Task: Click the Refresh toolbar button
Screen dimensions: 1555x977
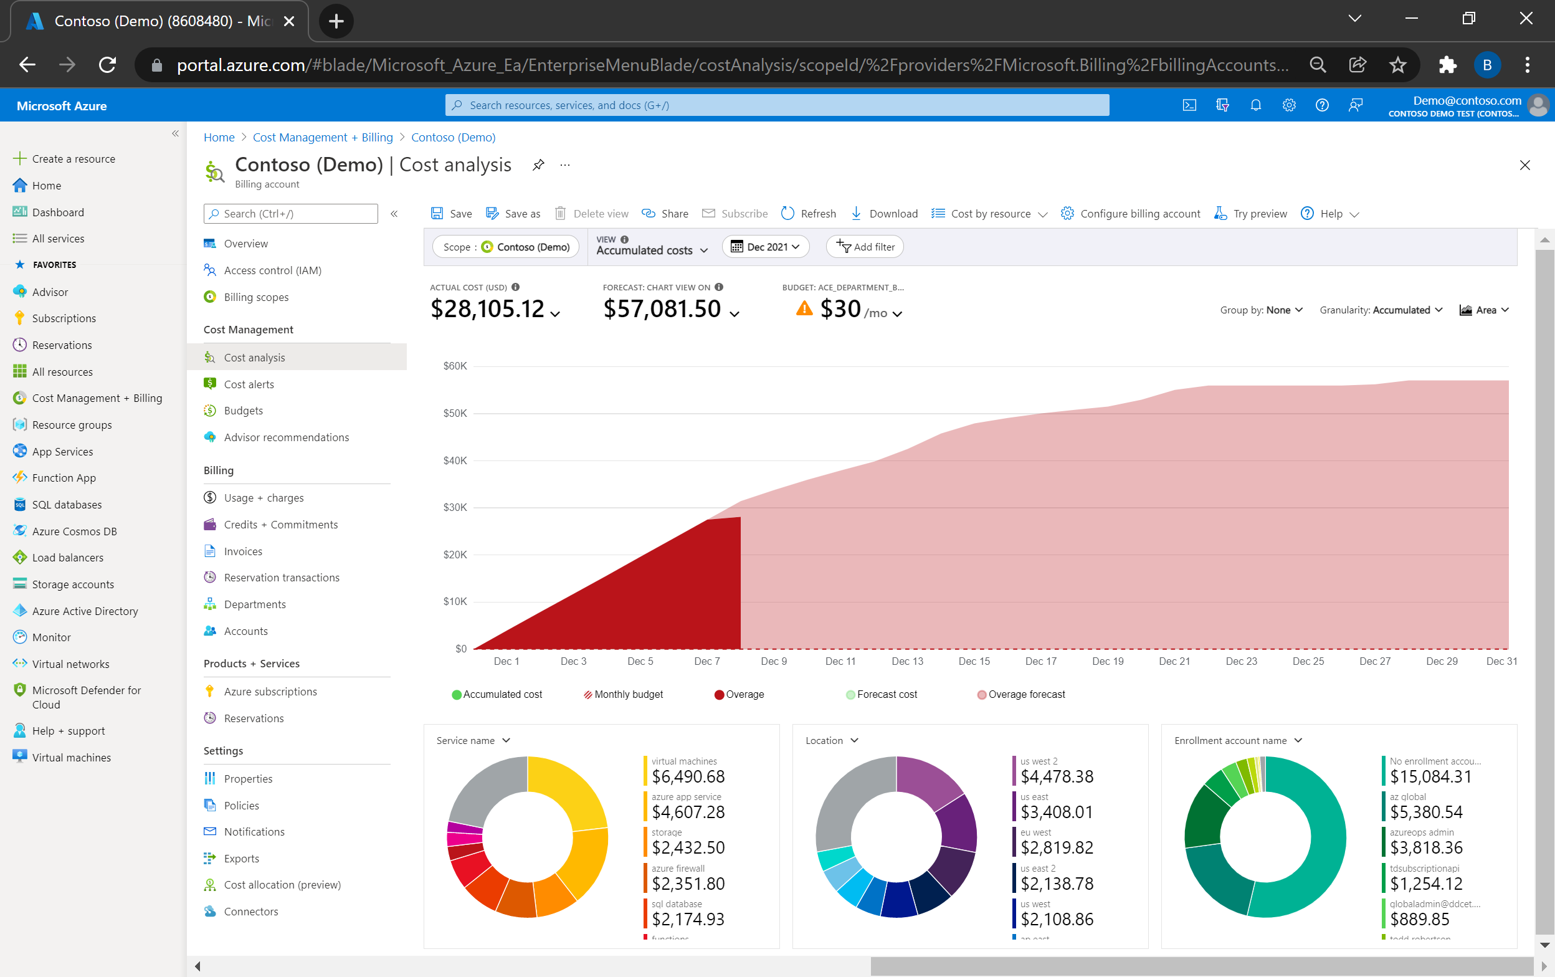Action: click(x=809, y=214)
